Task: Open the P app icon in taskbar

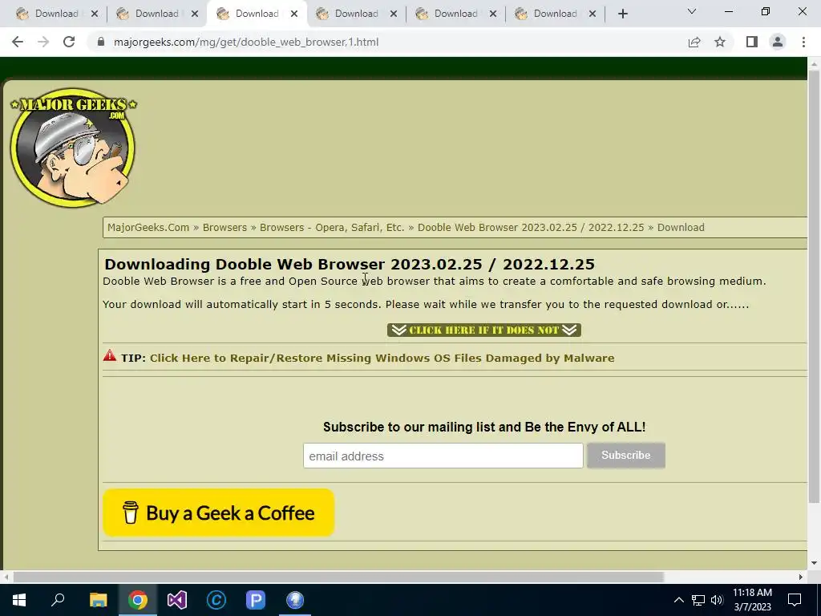Action: tap(256, 600)
